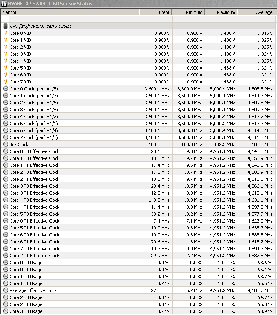The width and height of the screenshot is (277, 315).
Task: Click the clock icon for Core 6 Clock (perf #1/4)
Action: [6, 130]
